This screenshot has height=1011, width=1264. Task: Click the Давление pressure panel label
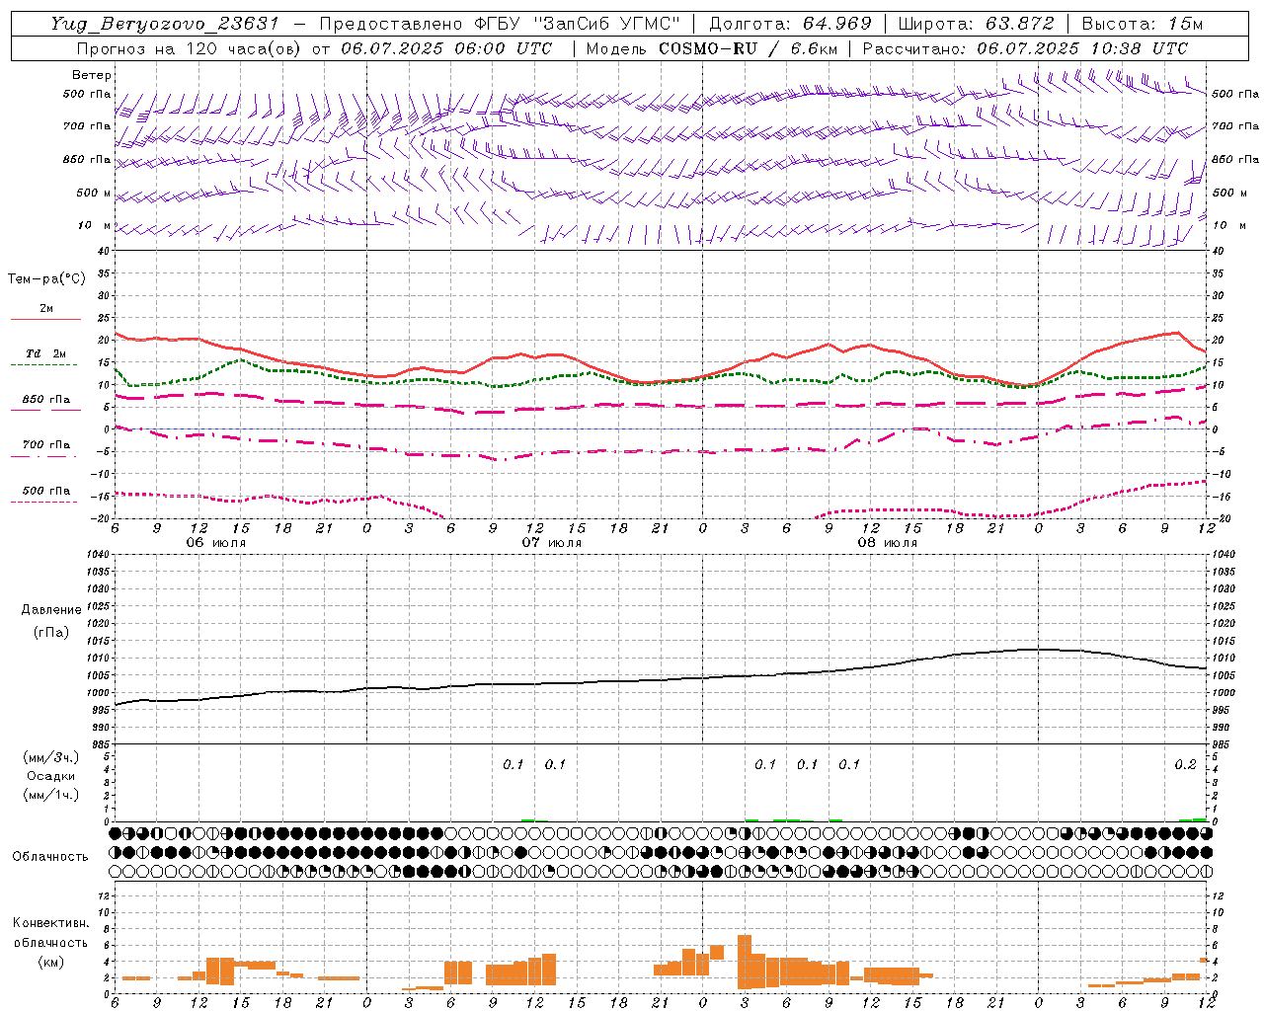[x=51, y=610]
